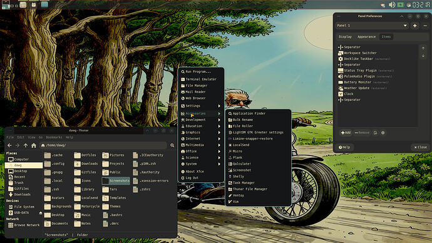Eject the USB-DATA device
Viewport: 432px width, 243px height.
(41, 213)
